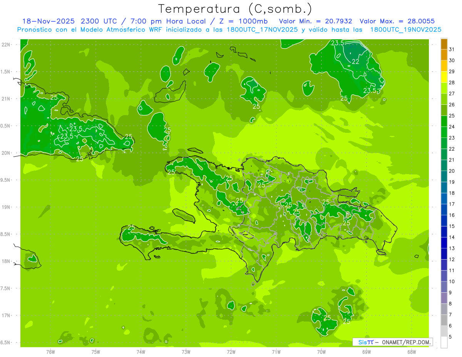Click the 69W longitude axis label
The width and height of the screenshot is (462, 357).
pyautogui.click(x=367, y=352)
